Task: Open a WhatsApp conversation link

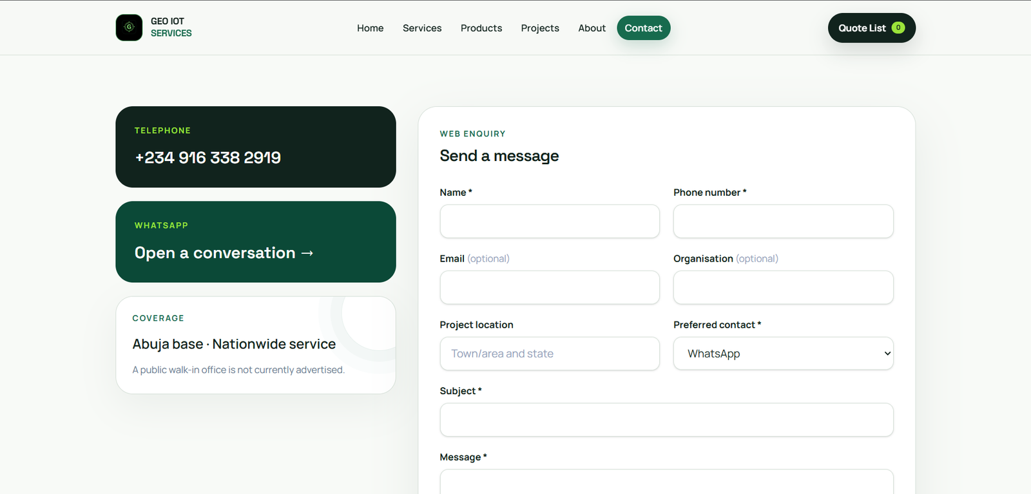Action: (224, 253)
